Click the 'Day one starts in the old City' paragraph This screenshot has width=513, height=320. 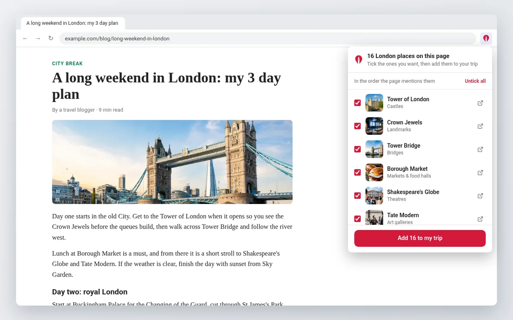[172, 227]
